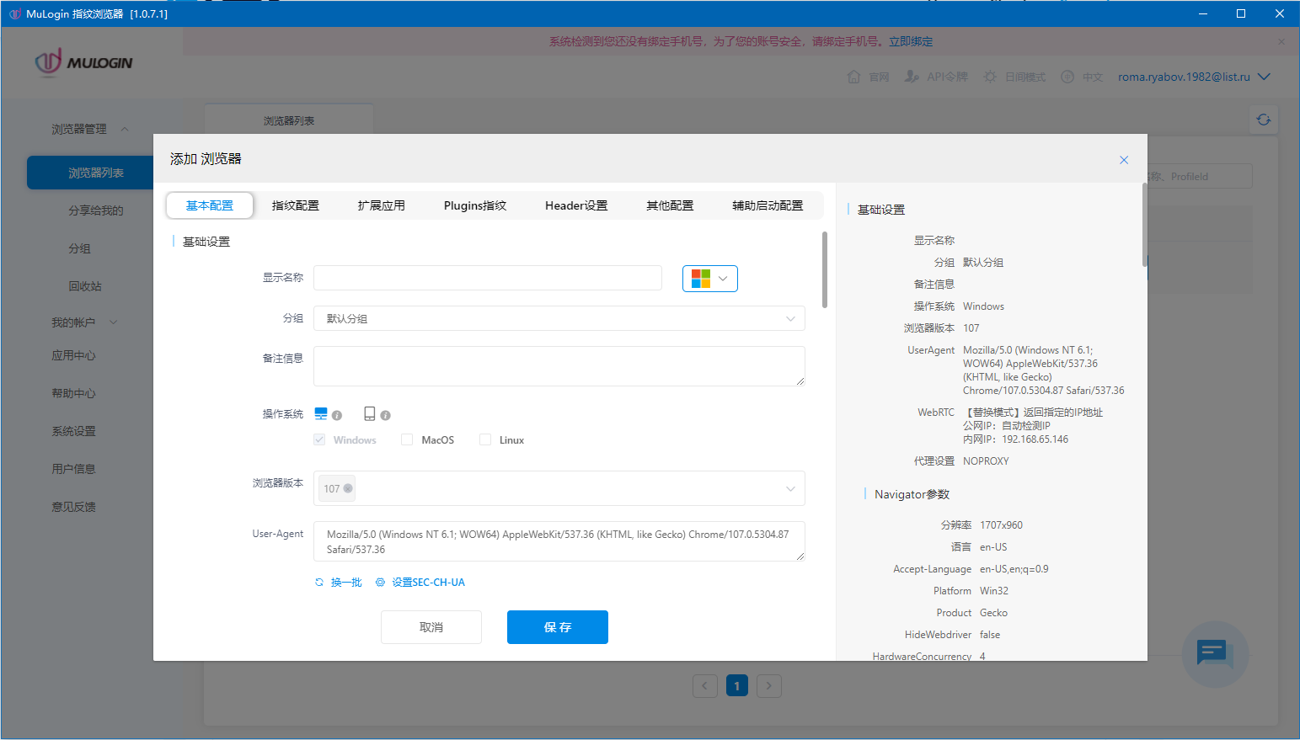Switch to 辅助启动配置 tab
The height and width of the screenshot is (740, 1300).
768,205
